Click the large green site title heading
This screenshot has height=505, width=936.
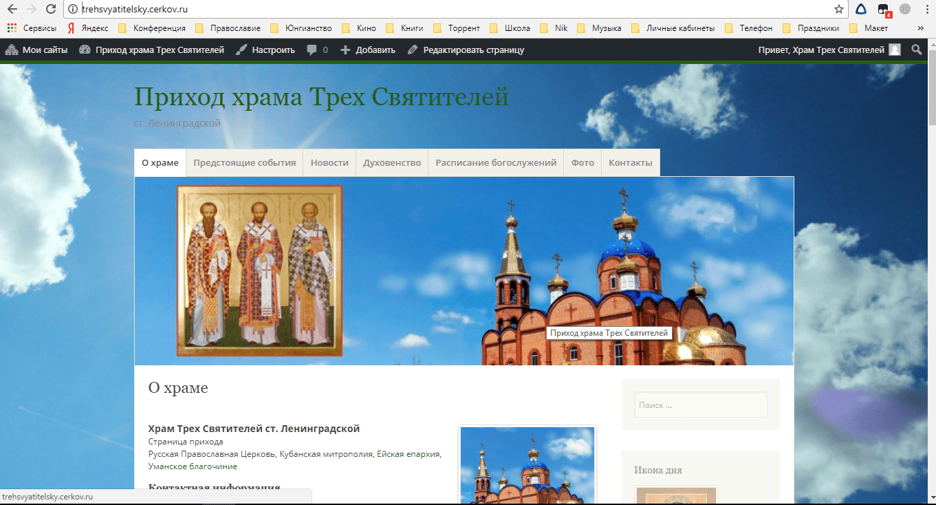321,97
